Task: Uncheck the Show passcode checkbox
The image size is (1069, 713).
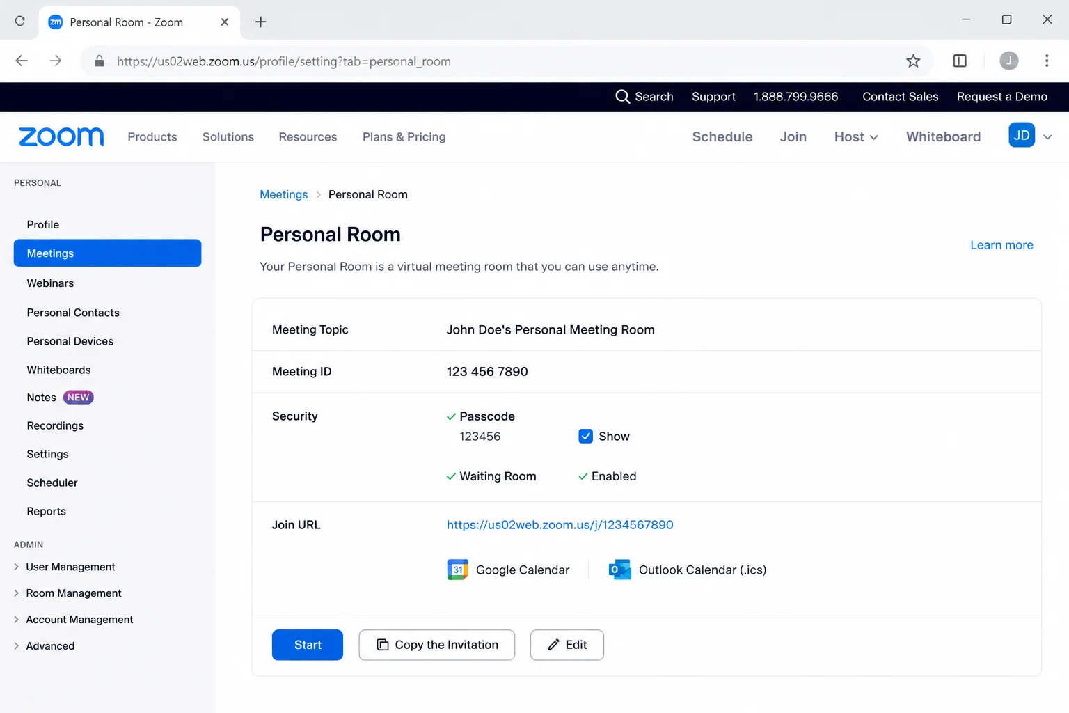Action: tap(586, 437)
